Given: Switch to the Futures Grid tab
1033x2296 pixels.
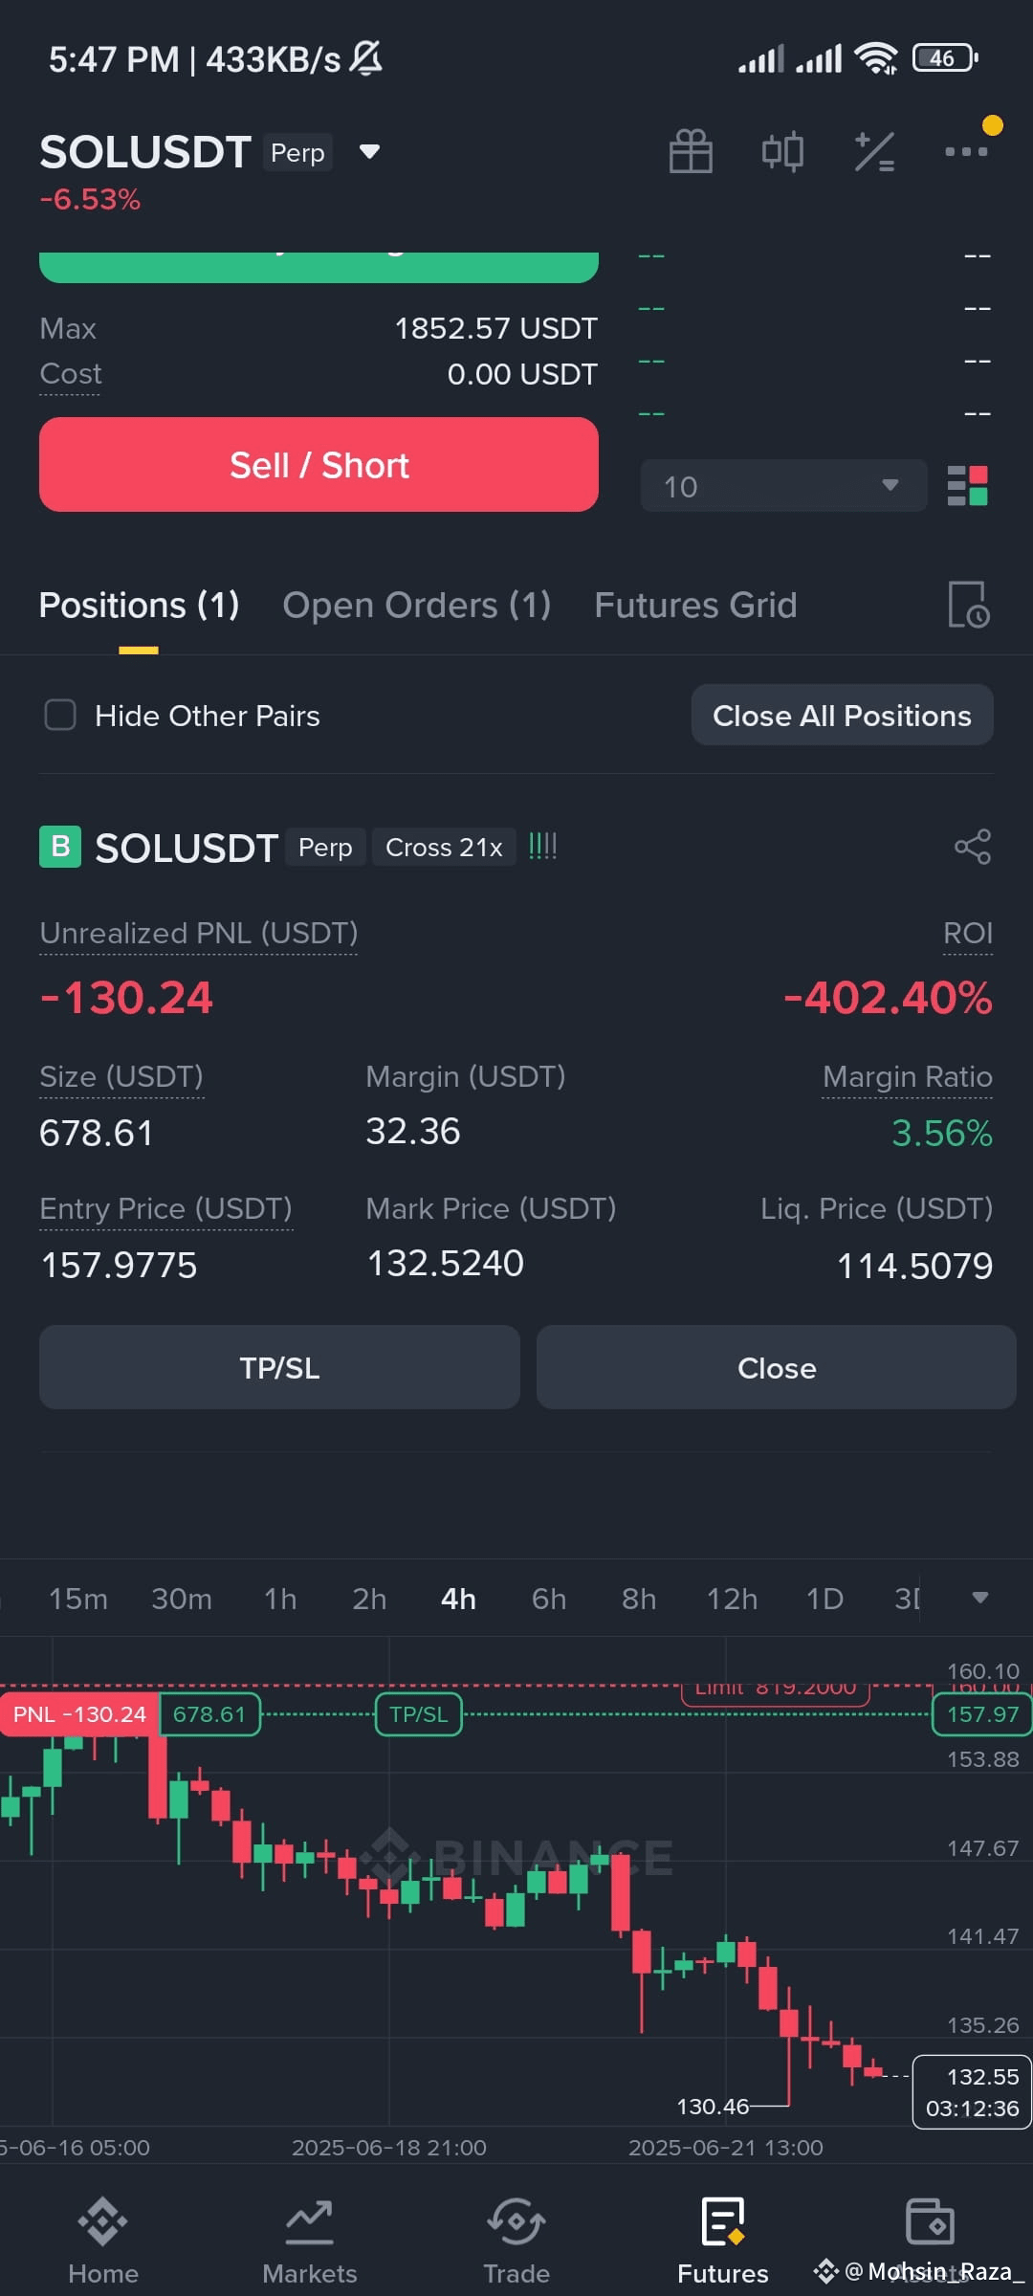Looking at the screenshot, I should (x=695, y=605).
